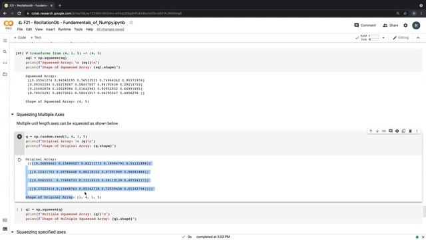This screenshot has width=426, height=240.
Task: Mirror cell in tab icon
Action: pyautogui.click(x=403, y=131)
